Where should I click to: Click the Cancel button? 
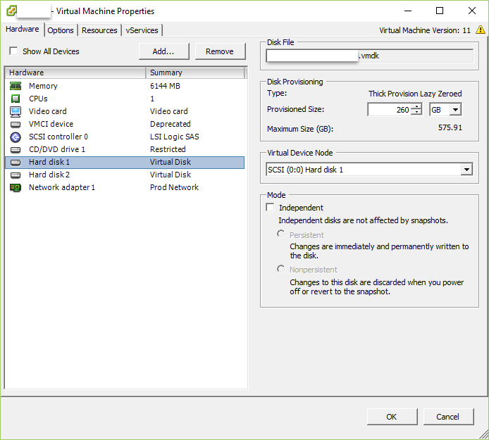click(x=448, y=417)
